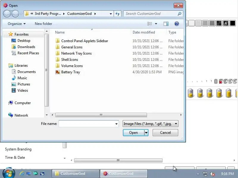Screen dimensions: 238x178
Task: Show the preview pane
Action: (166, 24)
